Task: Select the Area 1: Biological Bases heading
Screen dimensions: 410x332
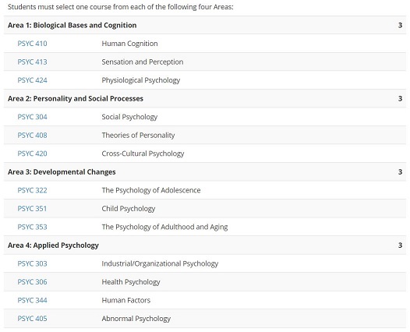Action: (72, 25)
